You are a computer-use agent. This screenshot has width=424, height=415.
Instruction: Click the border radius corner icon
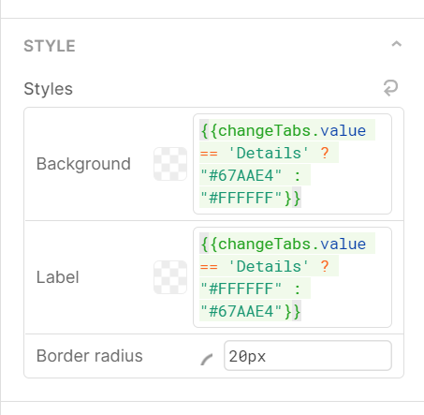pyautogui.click(x=207, y=360)
